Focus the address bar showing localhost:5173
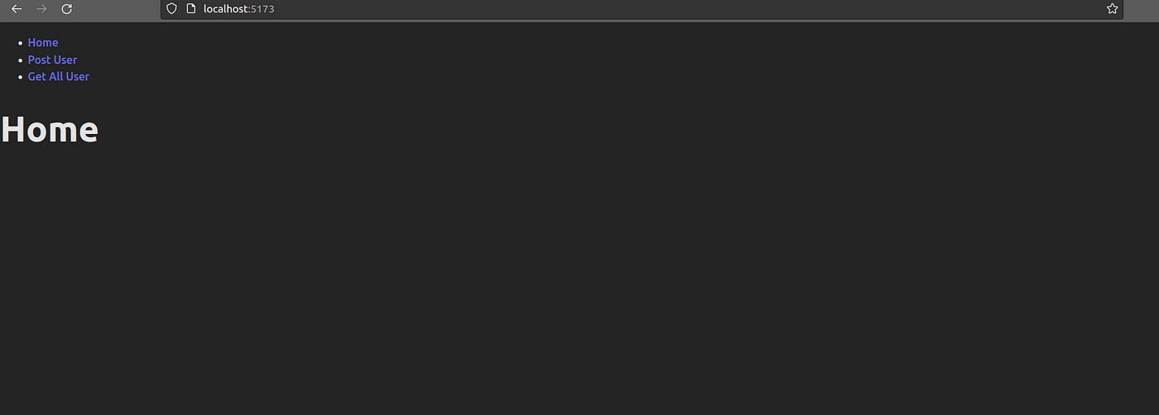This screenshot has width=1159, height=415. (x=642, y=9)
